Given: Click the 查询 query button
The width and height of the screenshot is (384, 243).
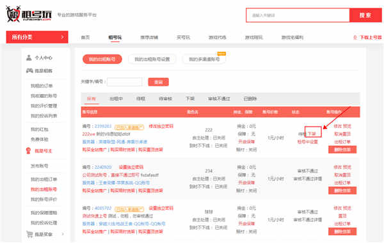Looking at the screenshot, I should [158, 82].
